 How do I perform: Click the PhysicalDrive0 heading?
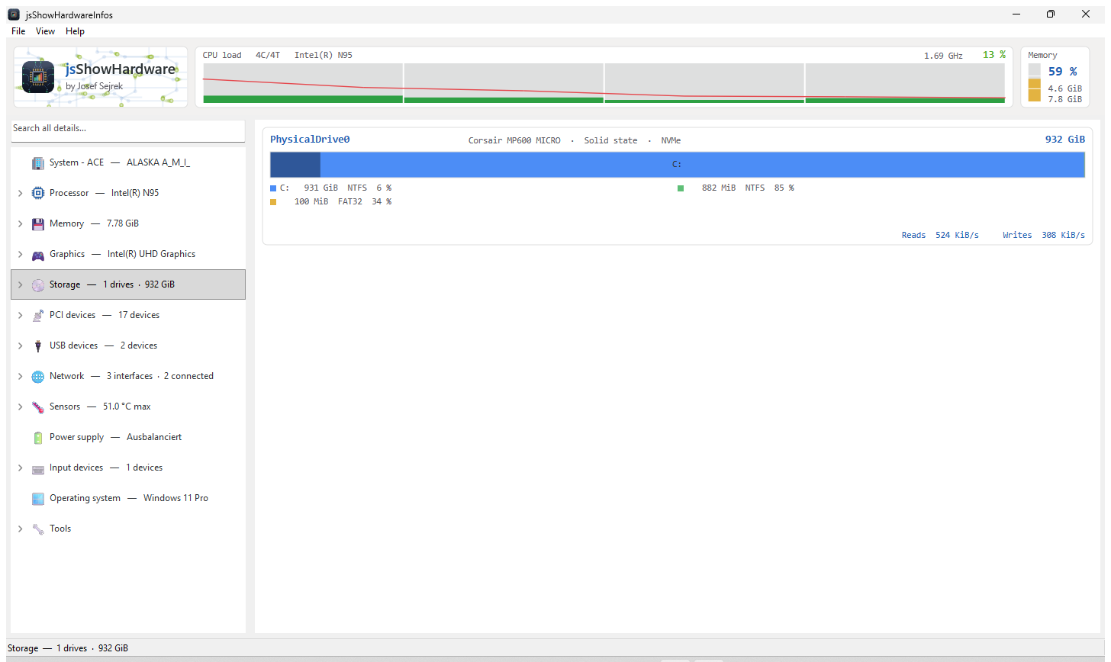tap(310, 140)
